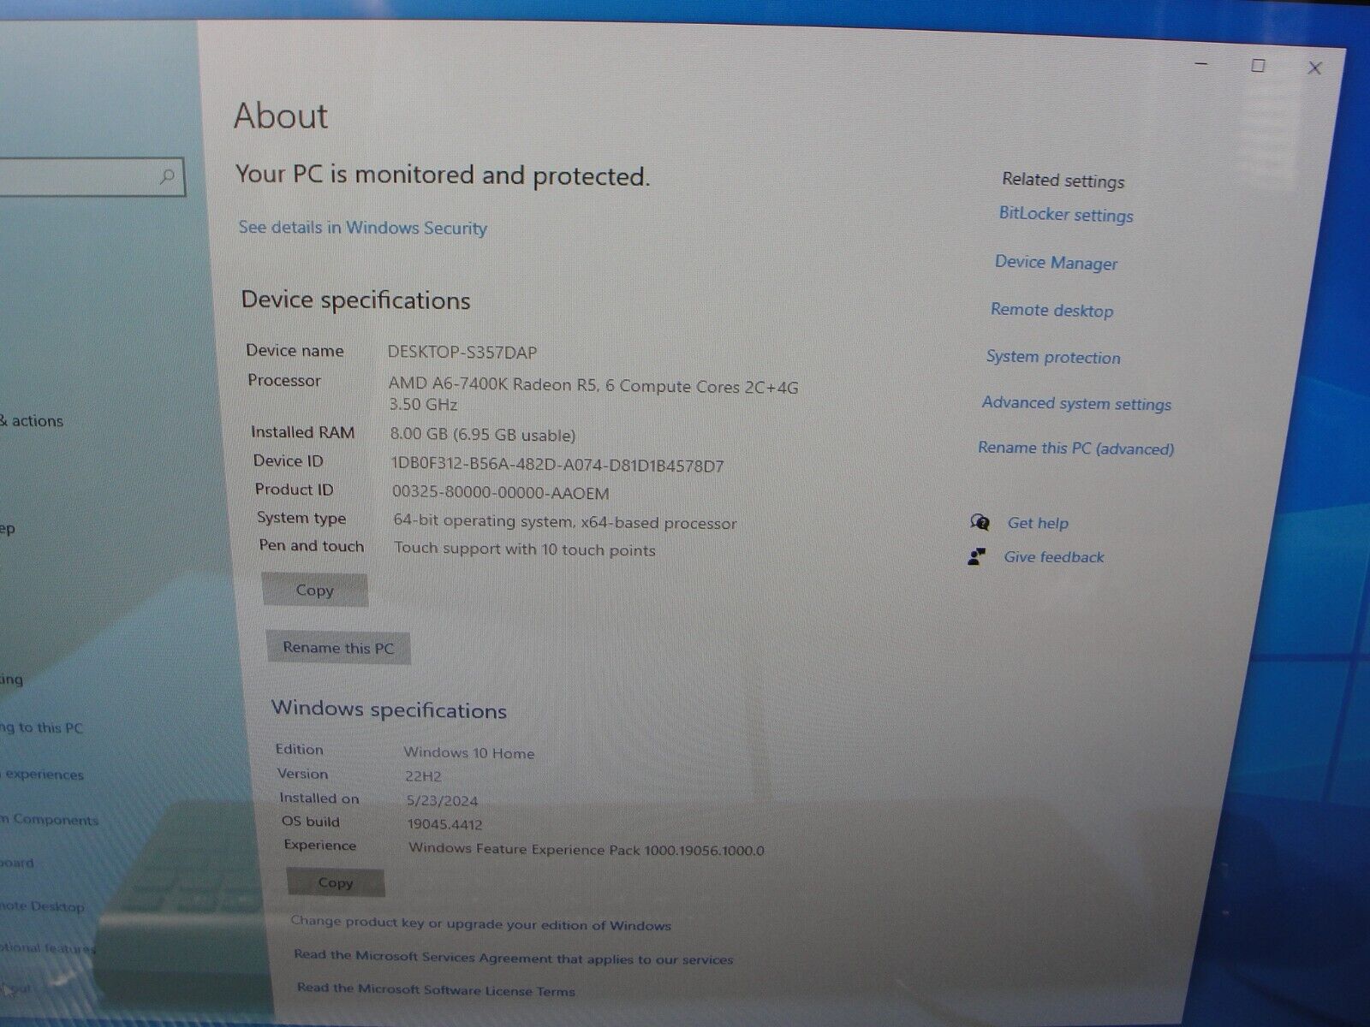This screenshot has width=1370, height=1027.
Task: Select the installed on date 5/23/2024
Action: pyautogui.click(x=442, y=801)
